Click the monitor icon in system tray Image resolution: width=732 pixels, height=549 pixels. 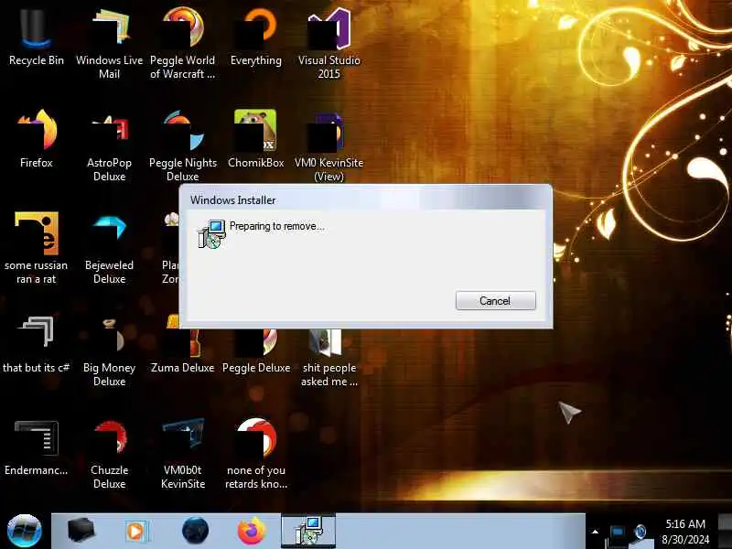(x=617, y=533)
